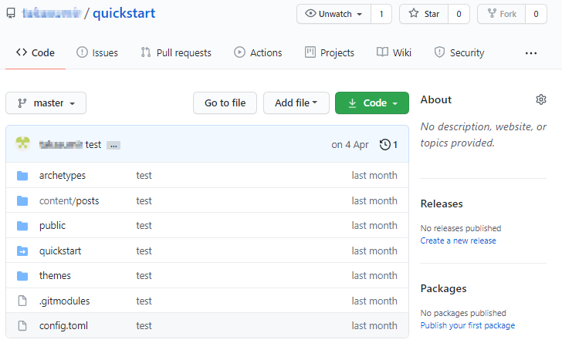
Task: Click Publish your first package link
Action: tap(467, 325)
